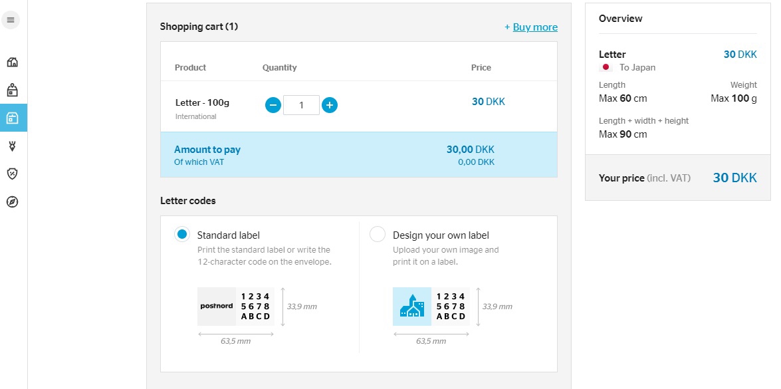
Task: Click the pen nib sidebar icon
Action: coord(13,146)
